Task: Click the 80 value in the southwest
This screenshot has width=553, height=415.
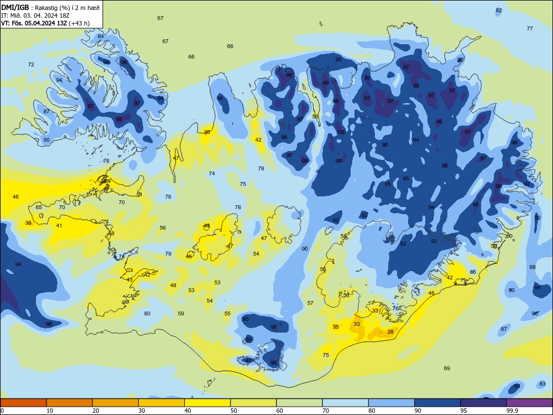Action: point(148,314)
